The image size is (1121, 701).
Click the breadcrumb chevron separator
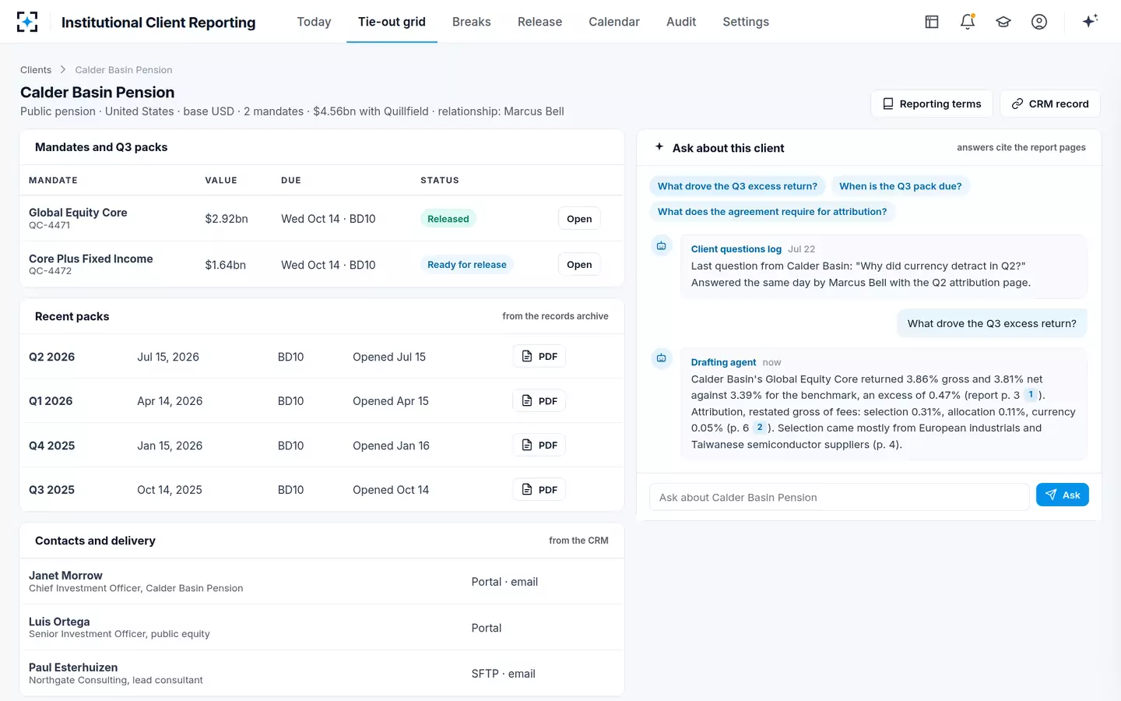pyautogui.click(x=63, y=70)
